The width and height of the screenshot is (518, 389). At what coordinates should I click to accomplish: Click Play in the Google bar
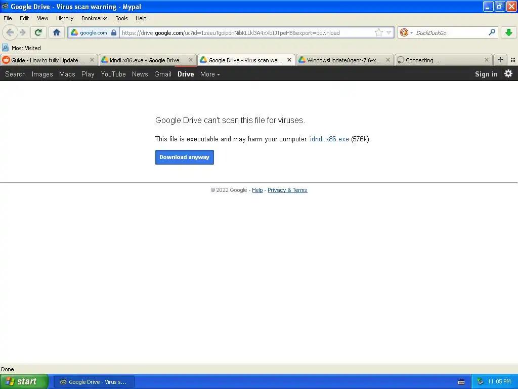coord(88,74)
